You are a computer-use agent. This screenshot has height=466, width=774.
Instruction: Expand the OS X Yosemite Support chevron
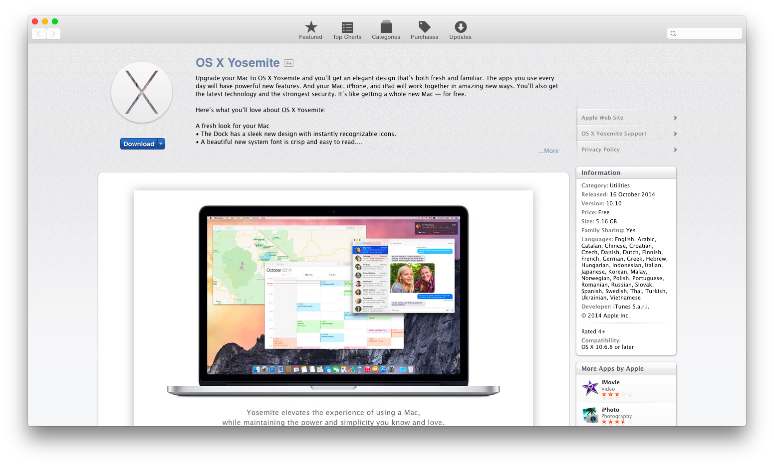675,134
